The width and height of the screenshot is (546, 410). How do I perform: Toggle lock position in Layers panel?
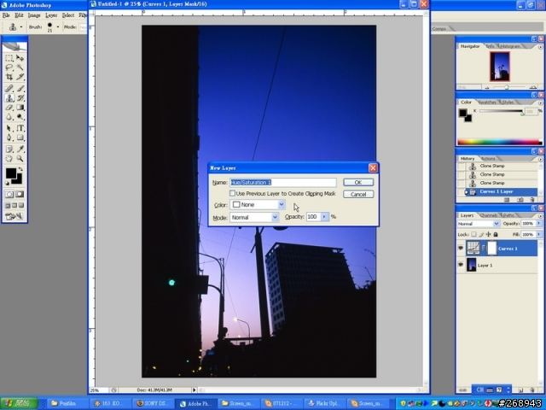(x=489, y=234)
